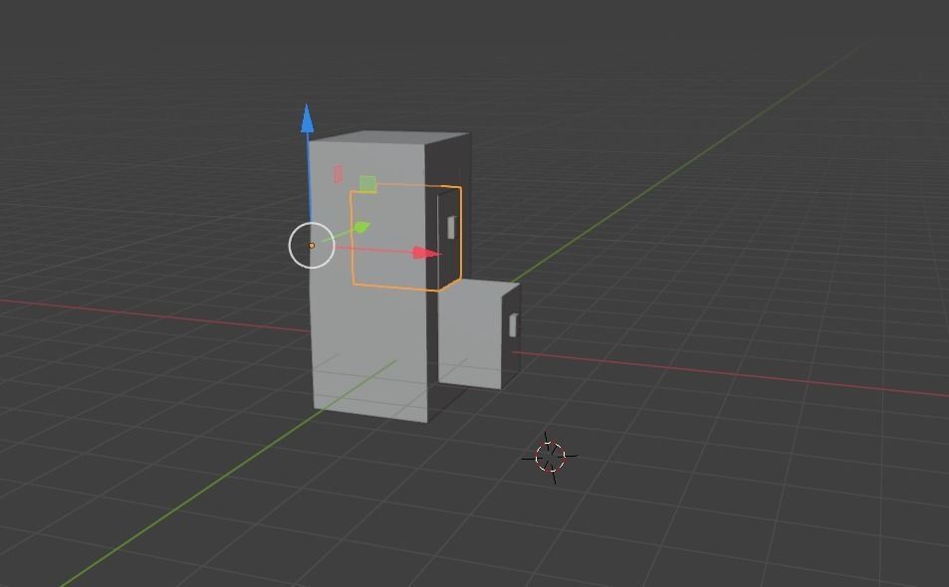
Task: Click the green Y-axis move gizmo arrow
Action: [x=361, y=227]
